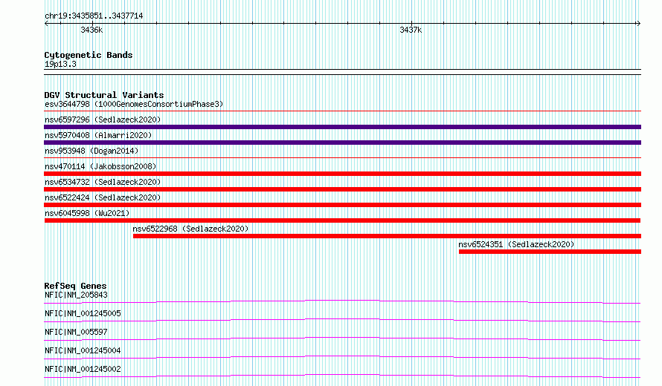Open variant nsv6597296 (Sedlazeck2020) label

click(103, 120)
